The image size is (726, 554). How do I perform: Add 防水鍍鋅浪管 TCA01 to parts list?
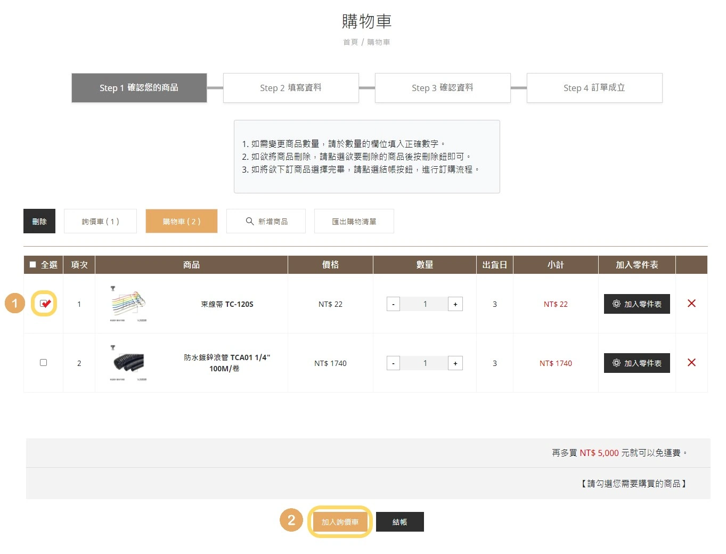click(637, 363)
